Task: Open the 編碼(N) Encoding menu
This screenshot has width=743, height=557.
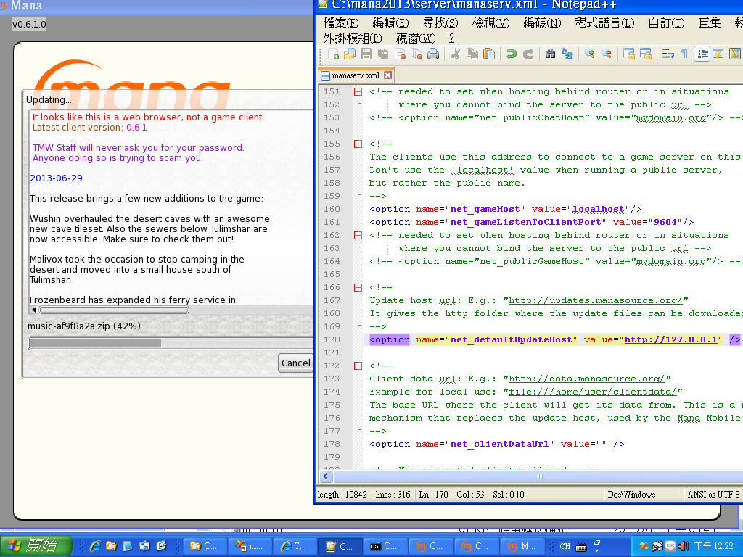Action: pos(542,22)
